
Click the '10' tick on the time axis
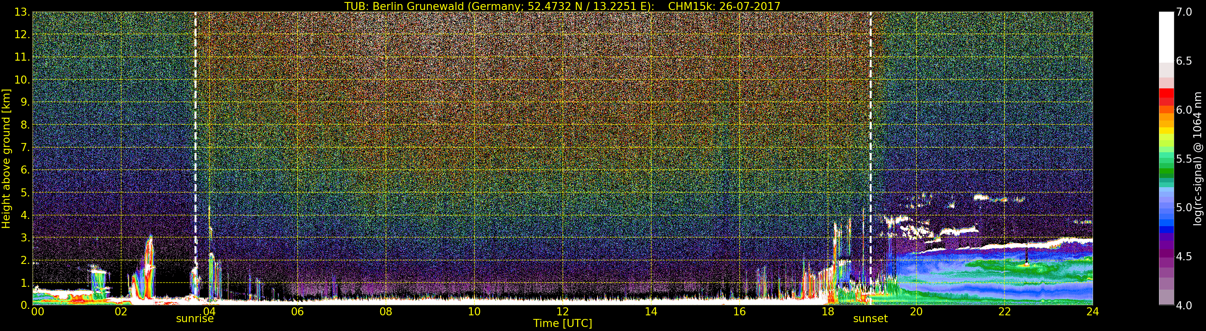point(474,312)
